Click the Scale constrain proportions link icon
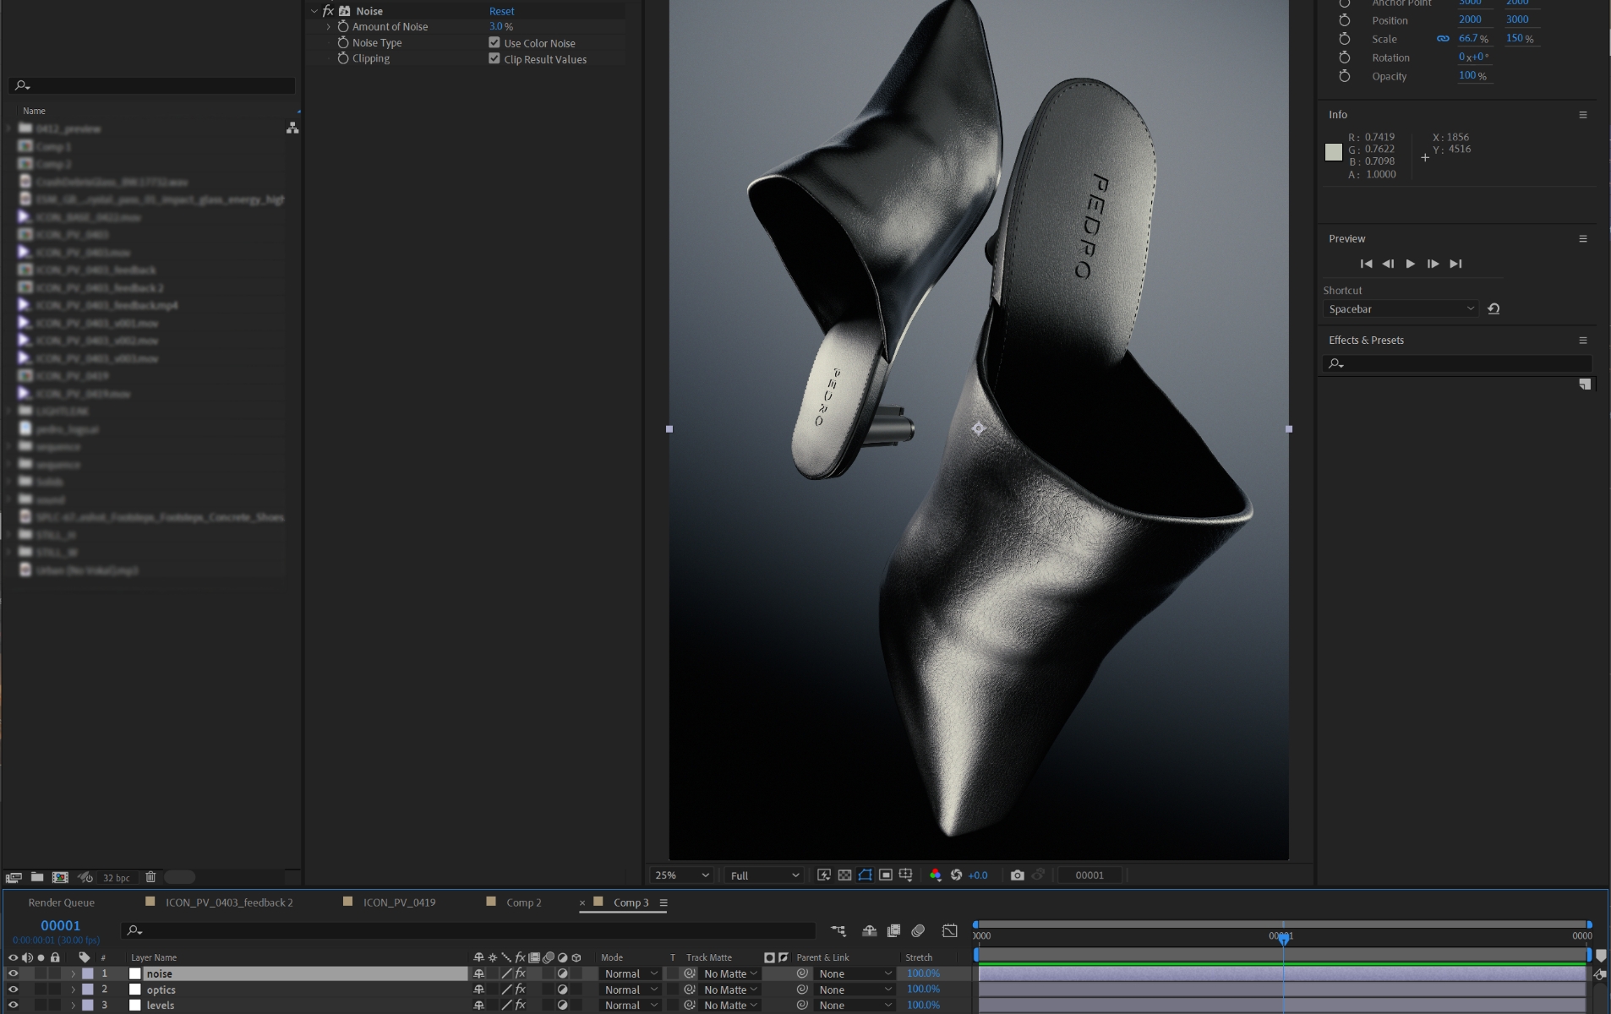Image resolution: width=1611 pixels, height=1014 pixels. (1443, 39)
